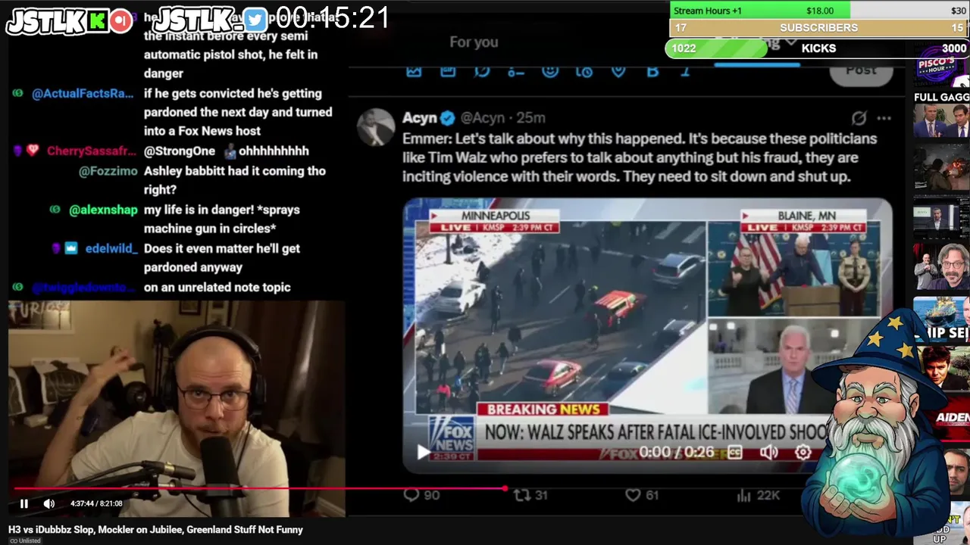Open the more options menu on tweet
Image resolution: width=970 pixels, height=545 pixels.
coord(884,118)
